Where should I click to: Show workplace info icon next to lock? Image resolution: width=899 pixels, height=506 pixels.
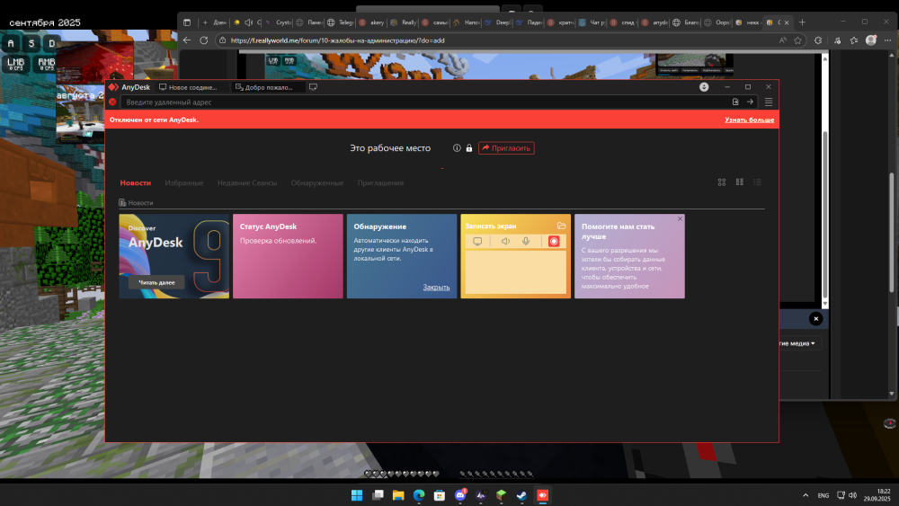point(457,148)
